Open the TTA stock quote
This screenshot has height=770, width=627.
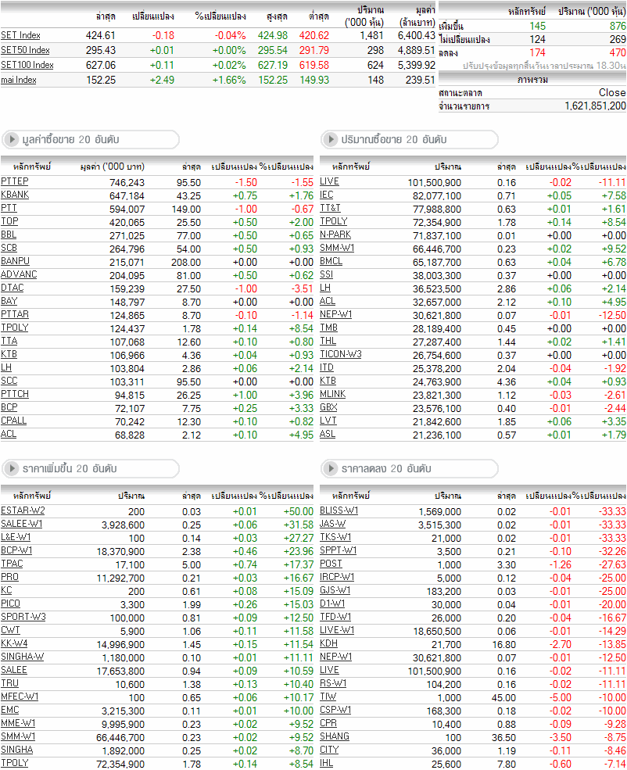point(9,341)
